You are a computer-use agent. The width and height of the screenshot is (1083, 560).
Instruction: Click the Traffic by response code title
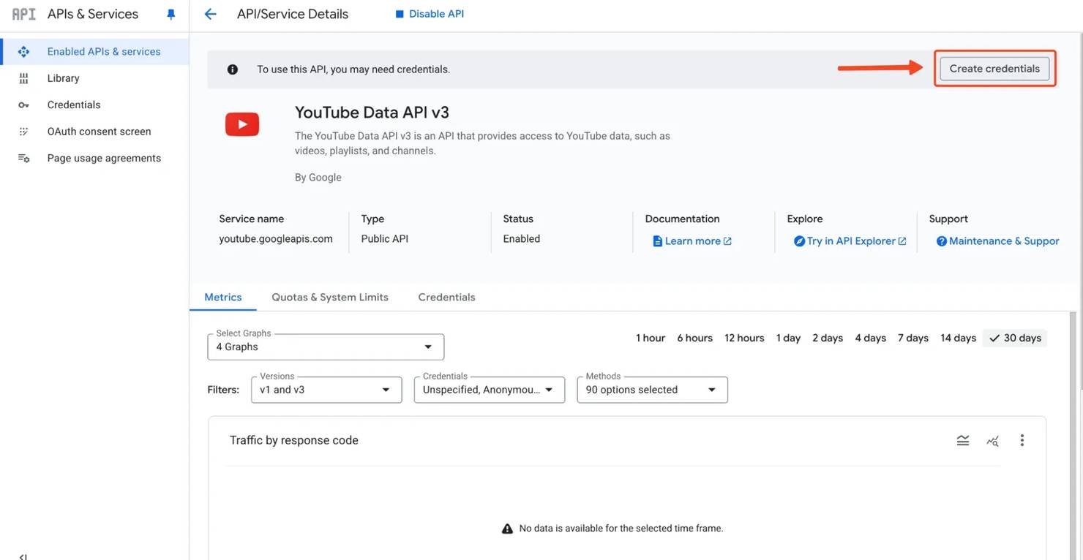294,441
